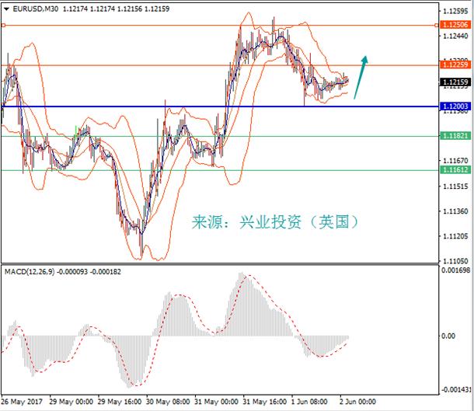The image size is (474, 411).
Task: Click the 1.12259 resistance price tag
Action: pyautogui.click(x=455, y=64)
